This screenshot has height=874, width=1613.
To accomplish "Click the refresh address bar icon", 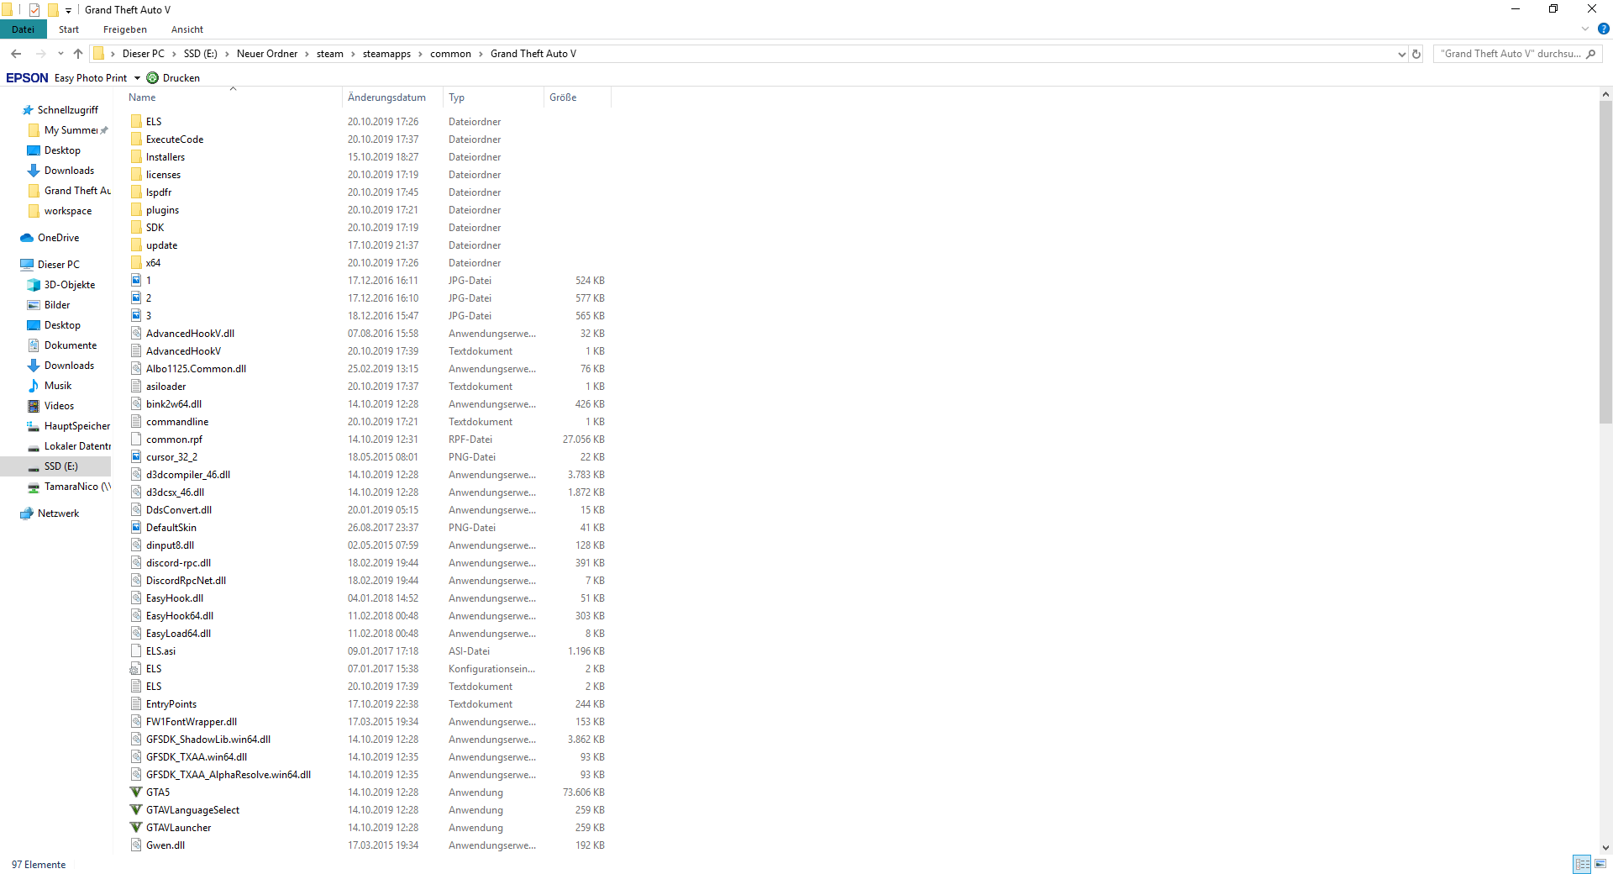I will point(1416,54).
